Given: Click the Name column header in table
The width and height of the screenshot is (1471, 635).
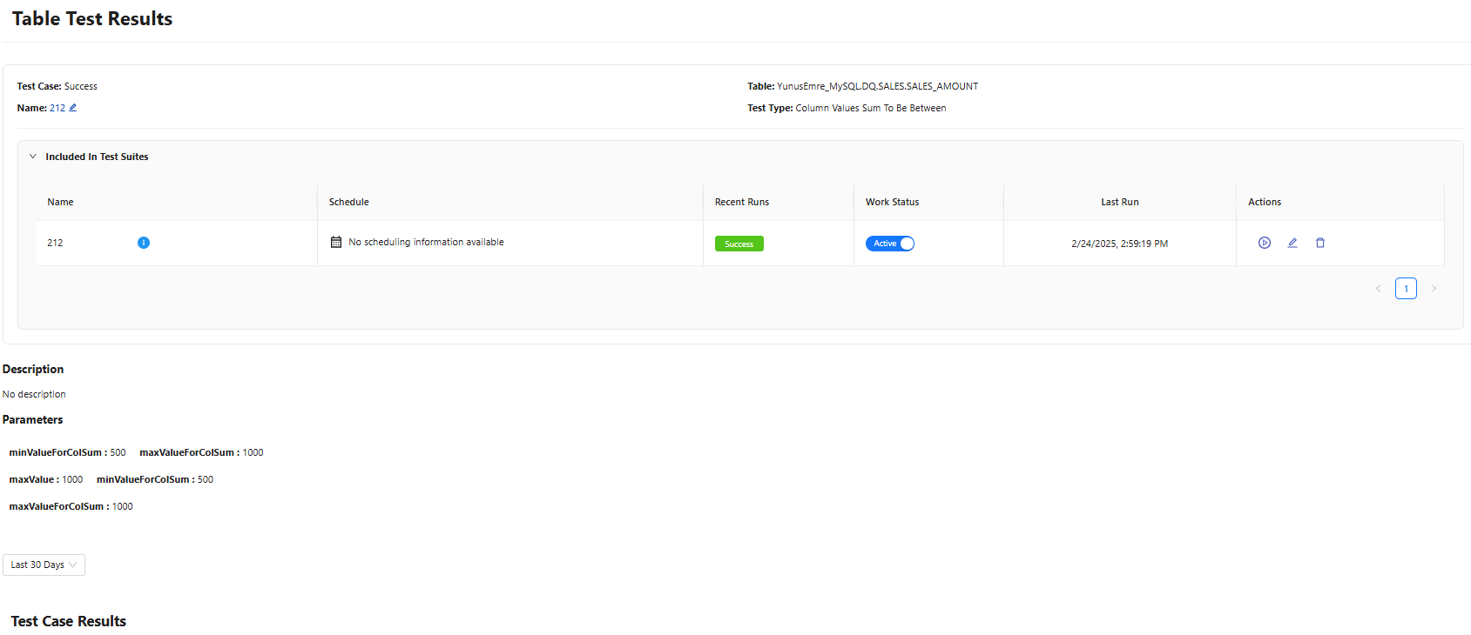Looking at the screenshot, I should point(60,202).
